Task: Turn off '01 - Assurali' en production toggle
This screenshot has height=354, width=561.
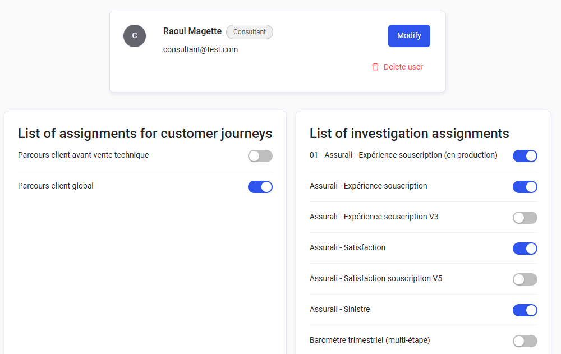Action: (525, 156)
